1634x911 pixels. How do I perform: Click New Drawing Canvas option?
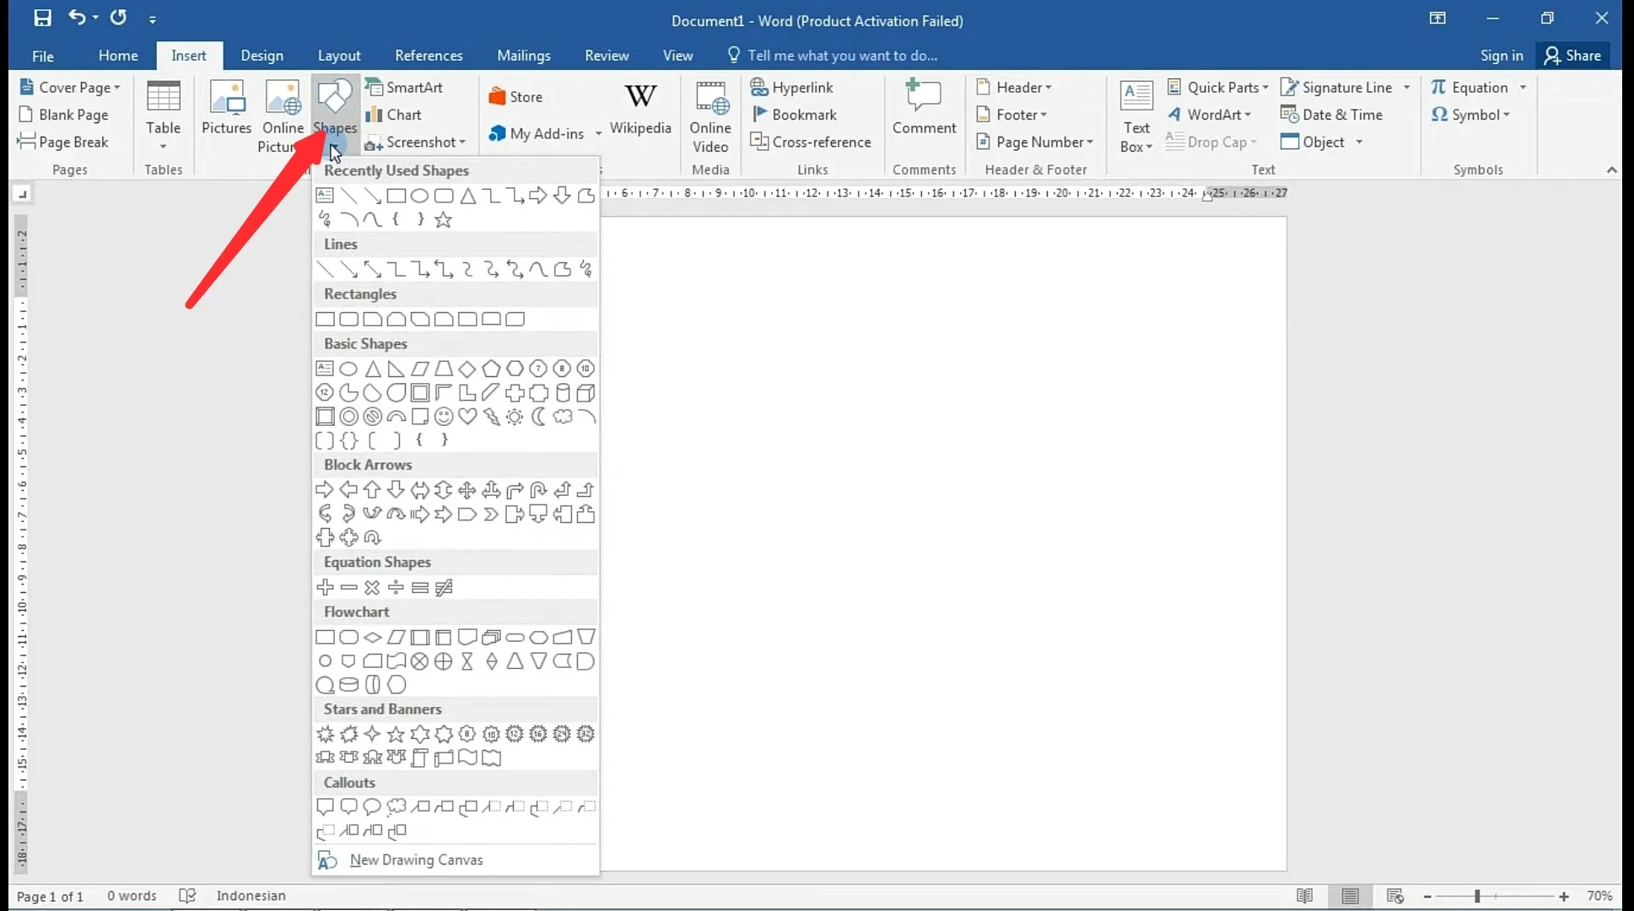tap(416, 858)
